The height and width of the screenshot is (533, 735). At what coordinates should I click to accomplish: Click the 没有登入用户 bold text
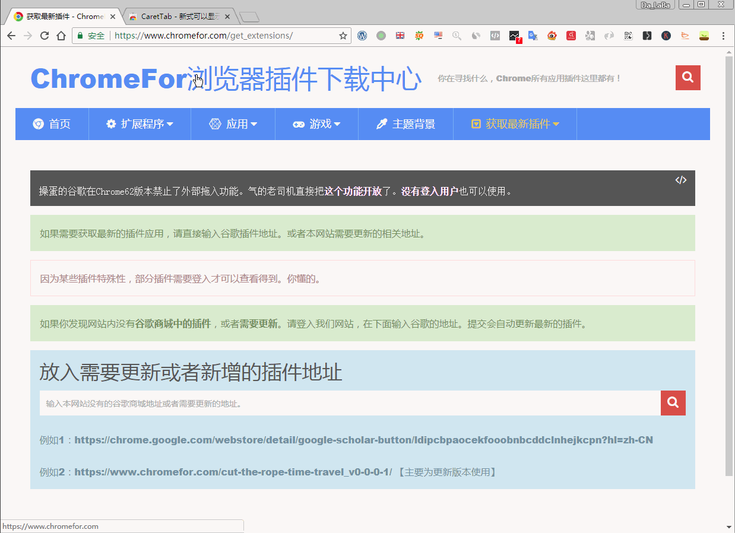430,191
